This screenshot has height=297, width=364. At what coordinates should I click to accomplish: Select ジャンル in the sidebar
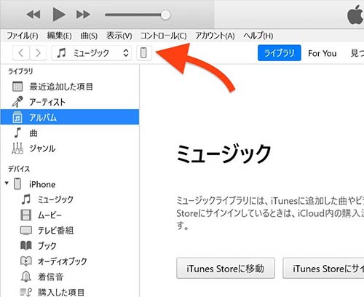[x=70, y=148]
